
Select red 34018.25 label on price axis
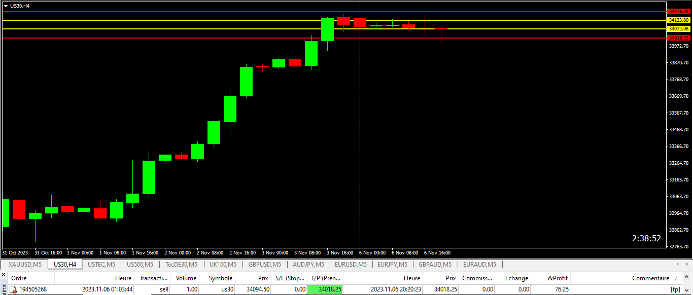tap(679, 38)
